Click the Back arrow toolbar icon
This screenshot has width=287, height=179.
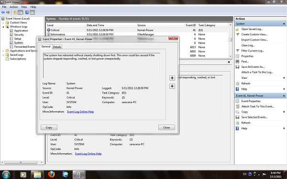[x=3, y=12]
